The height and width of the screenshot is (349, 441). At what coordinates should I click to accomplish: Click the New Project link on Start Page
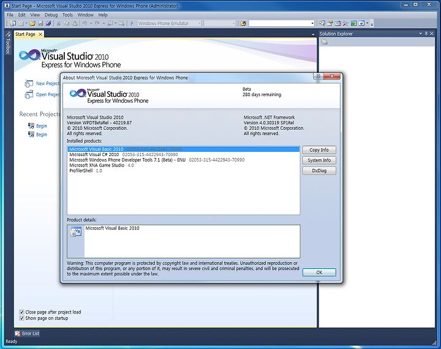(x=48, y=83)
